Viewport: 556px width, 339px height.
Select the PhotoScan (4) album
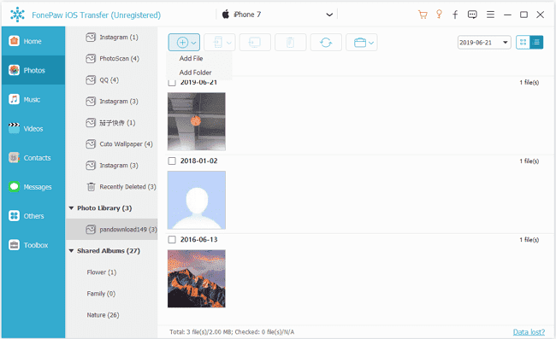112,58
